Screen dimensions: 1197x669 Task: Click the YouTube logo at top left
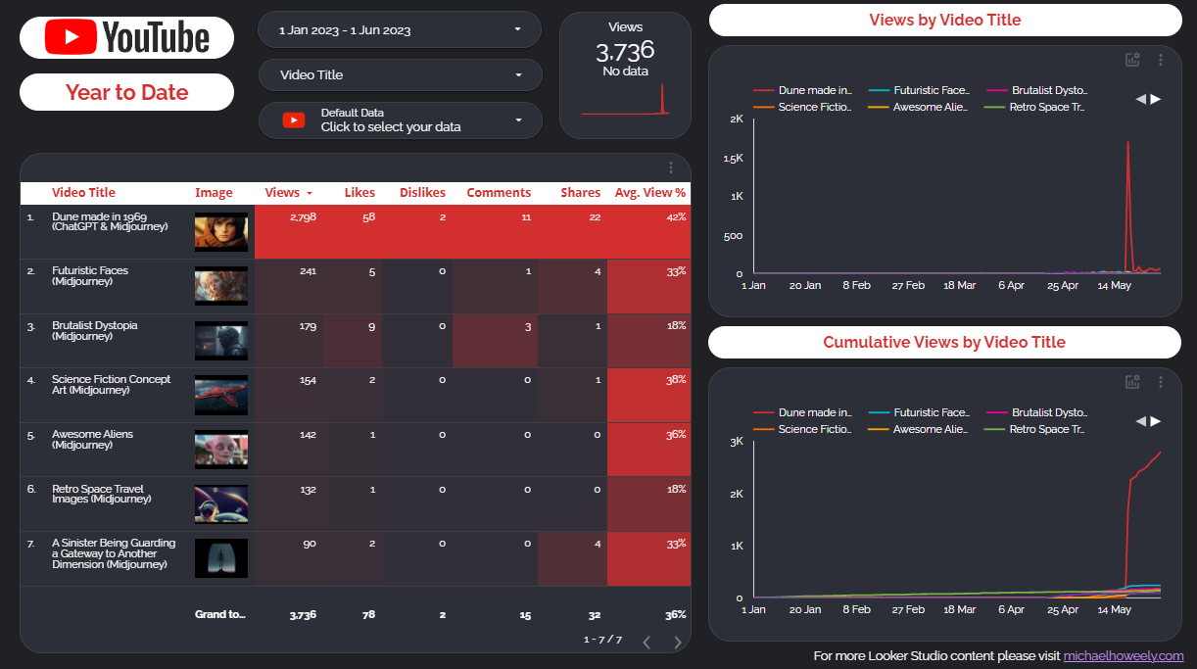tap(126, 37)
